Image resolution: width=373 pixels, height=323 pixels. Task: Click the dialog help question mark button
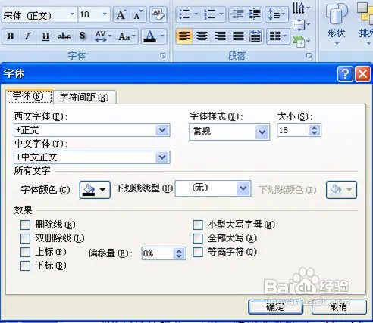click(345, 74)
